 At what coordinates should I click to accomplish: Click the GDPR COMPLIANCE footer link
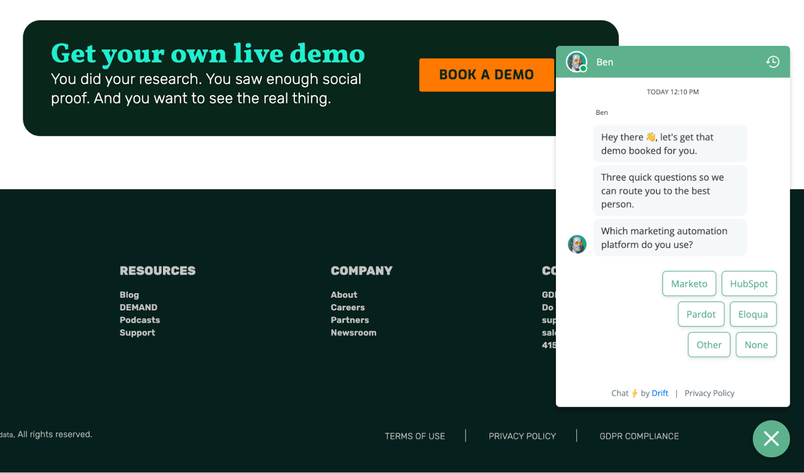coord(639,436)
